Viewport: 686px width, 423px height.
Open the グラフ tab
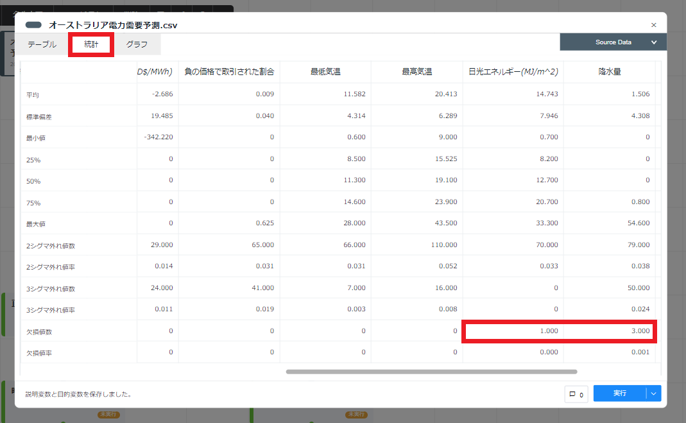click(137, 44)
